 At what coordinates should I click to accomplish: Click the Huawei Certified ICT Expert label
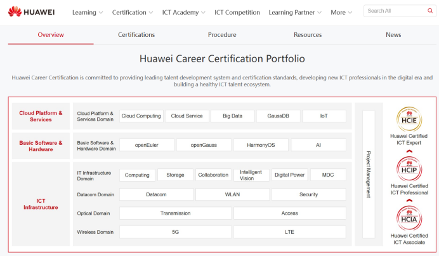[x=409, y=139]
